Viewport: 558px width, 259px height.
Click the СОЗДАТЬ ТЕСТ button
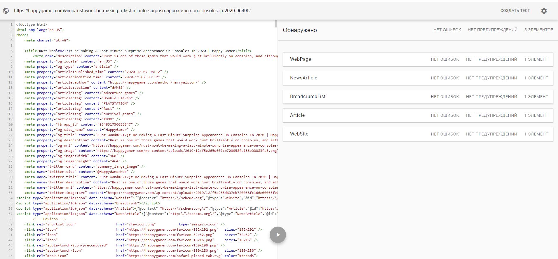pos(515,11)
